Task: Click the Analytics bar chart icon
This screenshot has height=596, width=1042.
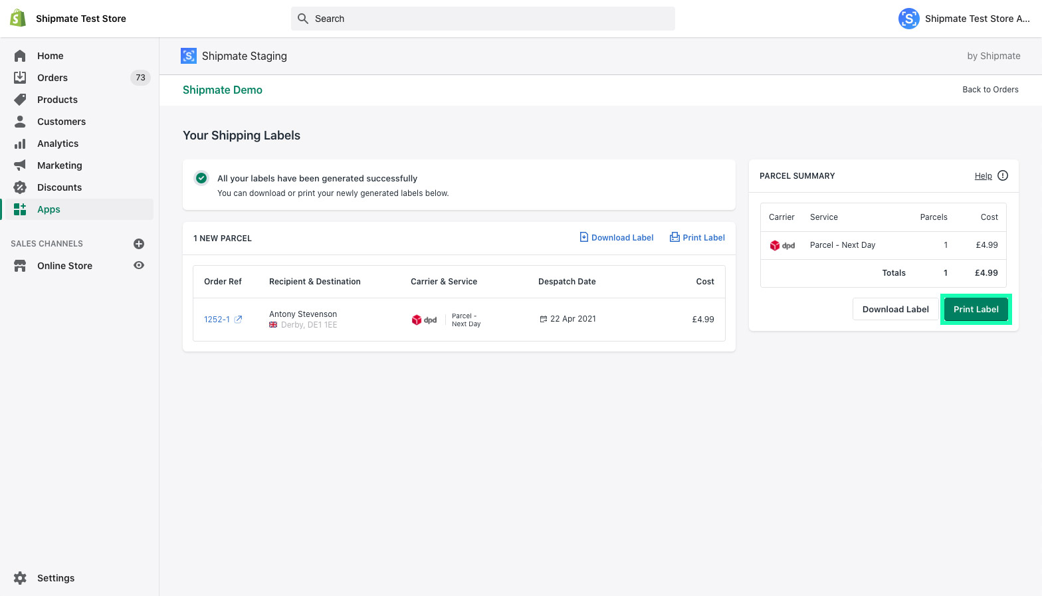Action: (20, 144)
